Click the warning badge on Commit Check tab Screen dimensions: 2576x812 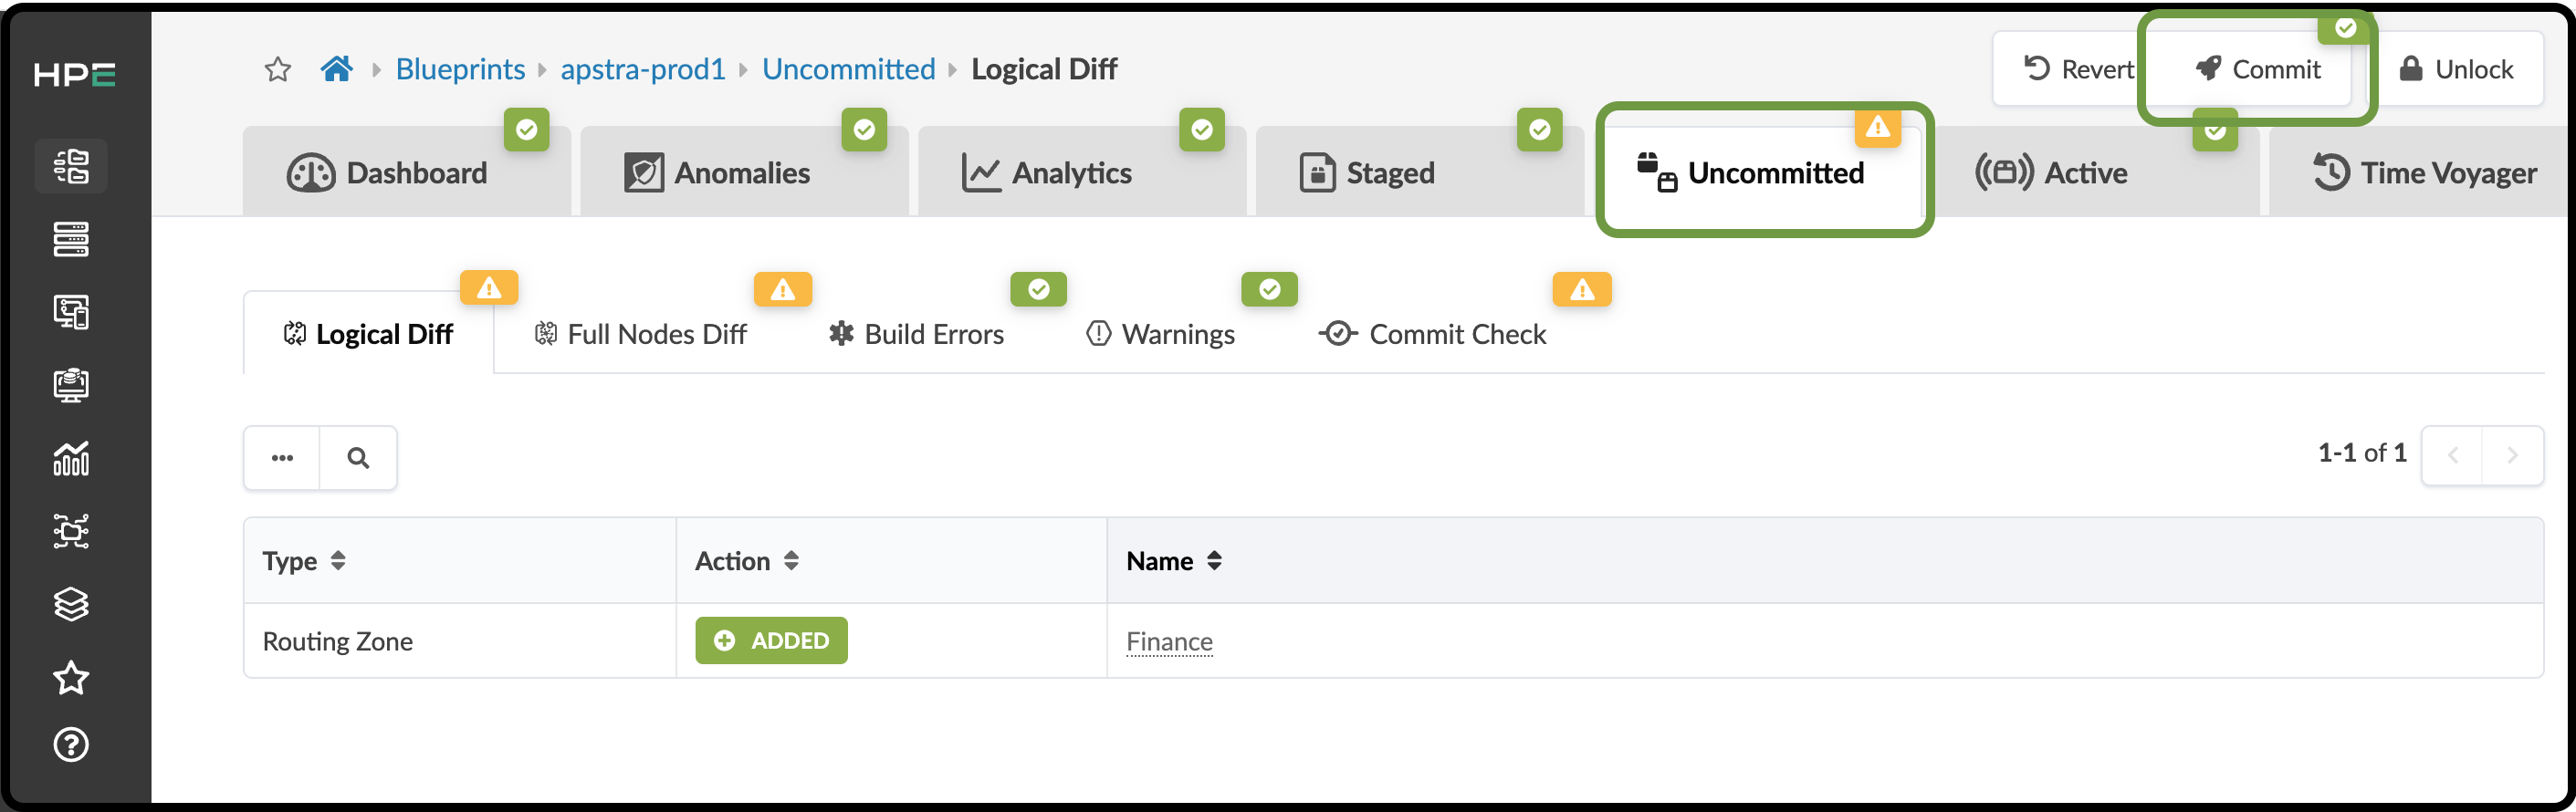(1582, 289)
